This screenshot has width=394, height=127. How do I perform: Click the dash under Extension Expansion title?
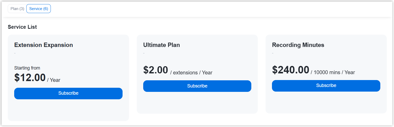tap(15, 53)
